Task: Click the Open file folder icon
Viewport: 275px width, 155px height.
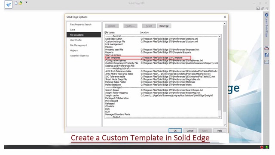Action: [x=21, y=3]
